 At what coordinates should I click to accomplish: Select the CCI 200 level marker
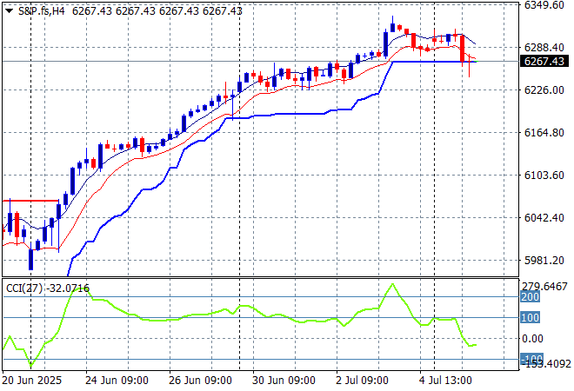(x=531, y=296)
